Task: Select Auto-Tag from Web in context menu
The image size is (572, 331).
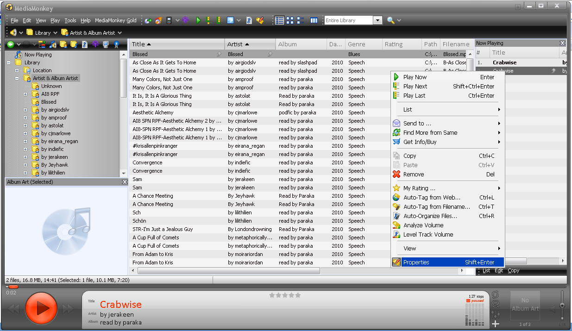Action: (432, 197)
